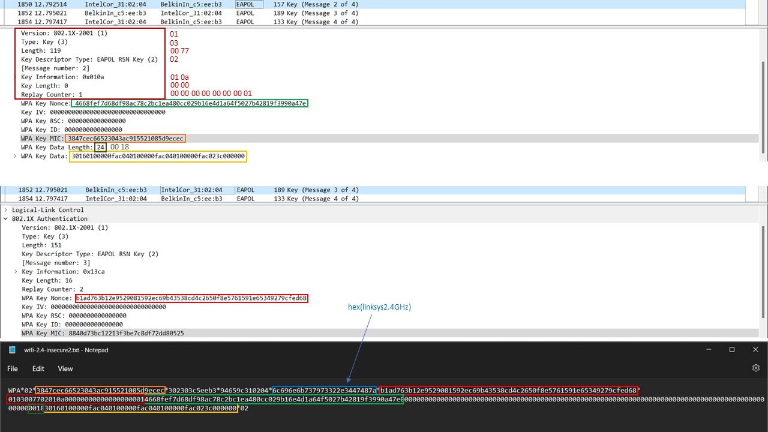The image size is (768, 432).
Task: Select packet 1850 Message 2 of 4 row
Action: click(372, 4)
